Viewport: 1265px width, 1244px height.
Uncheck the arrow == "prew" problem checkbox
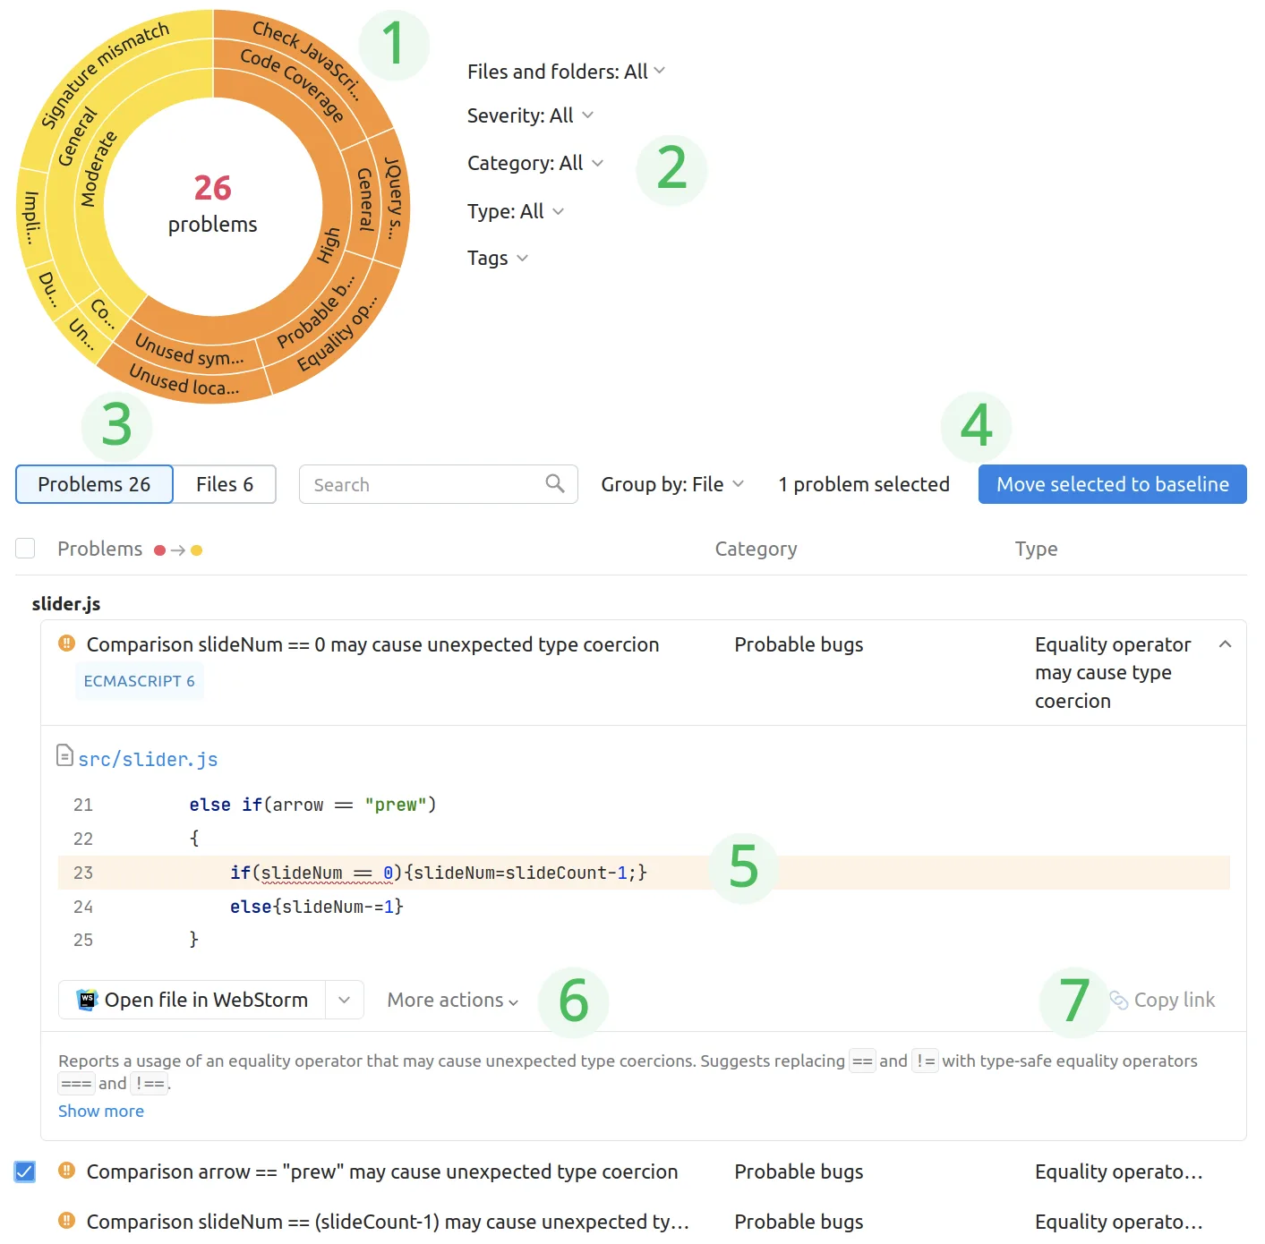pos(24,1171)
